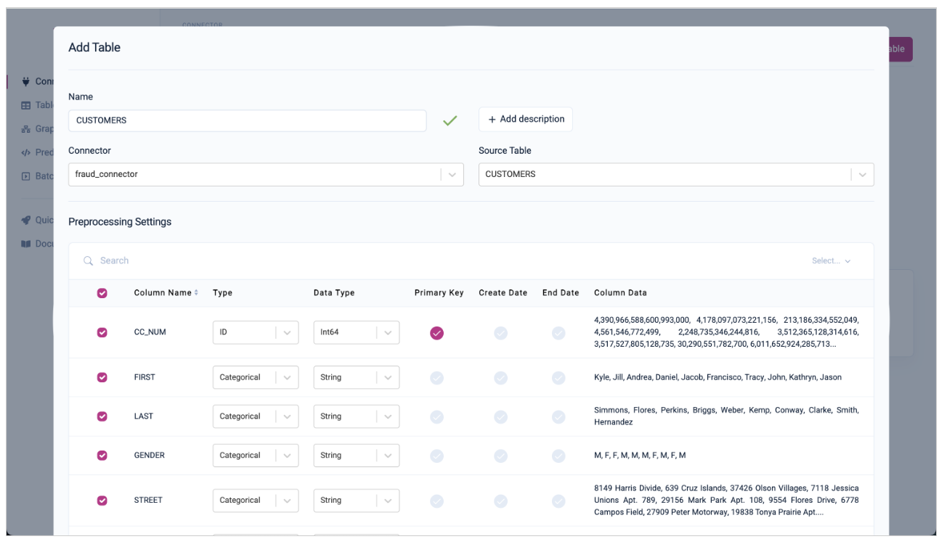This screenshot has height=547, width=947.
Task: Click the table Name input field
Action: pyautogui.click(x=247, y=120)
